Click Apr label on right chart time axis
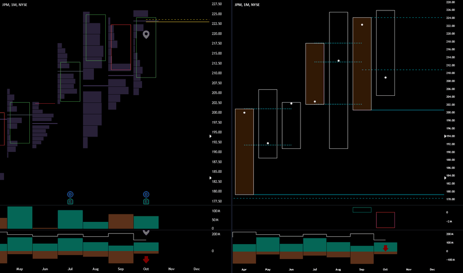This screenshot has width=463, height=273. click(244, 270)
